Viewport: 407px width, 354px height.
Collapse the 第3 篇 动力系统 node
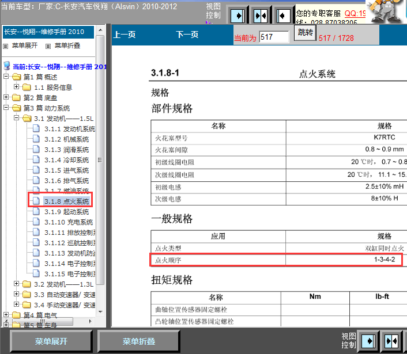(6, 107)
